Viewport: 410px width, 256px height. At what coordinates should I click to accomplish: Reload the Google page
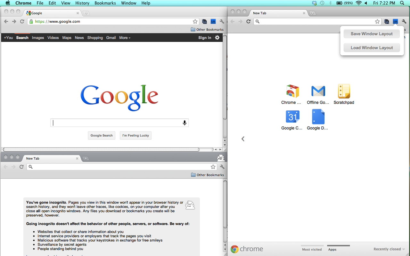point(22,21)
